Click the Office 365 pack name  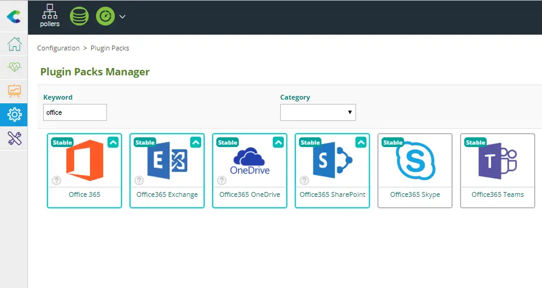pos(84,194)
